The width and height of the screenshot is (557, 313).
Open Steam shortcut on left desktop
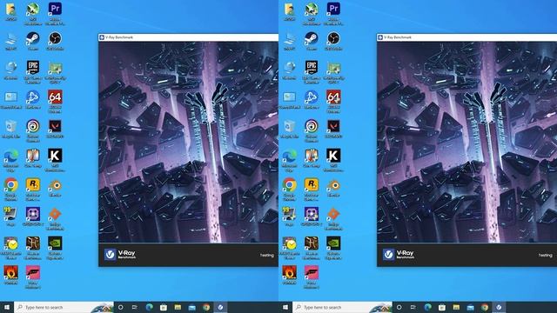tap(33, 38)
